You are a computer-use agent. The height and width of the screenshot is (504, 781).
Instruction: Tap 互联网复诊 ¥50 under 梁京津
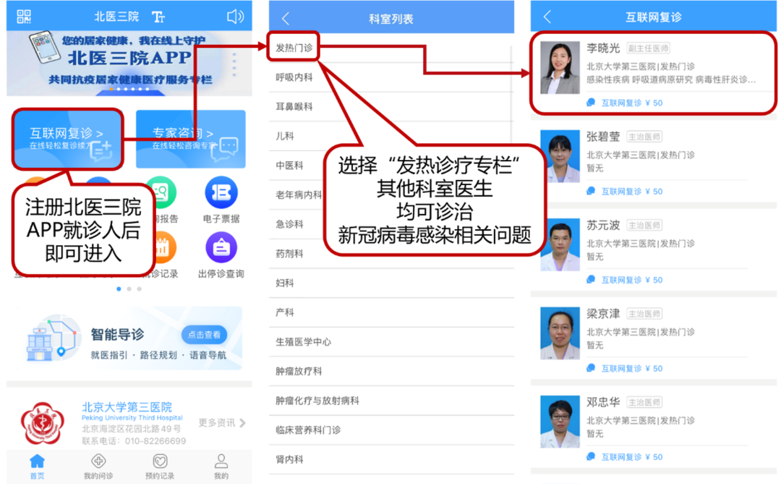pos(625,369)
